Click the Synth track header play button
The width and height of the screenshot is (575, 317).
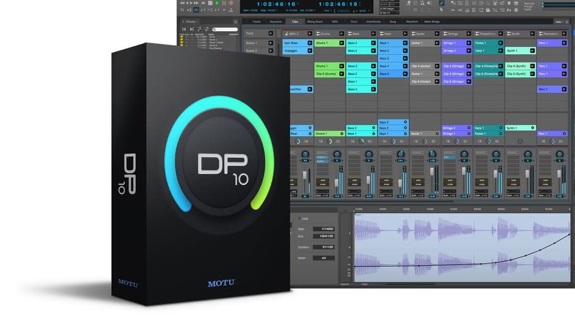[532, 34]
